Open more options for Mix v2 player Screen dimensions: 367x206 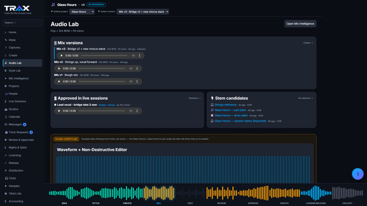[137, 68]
